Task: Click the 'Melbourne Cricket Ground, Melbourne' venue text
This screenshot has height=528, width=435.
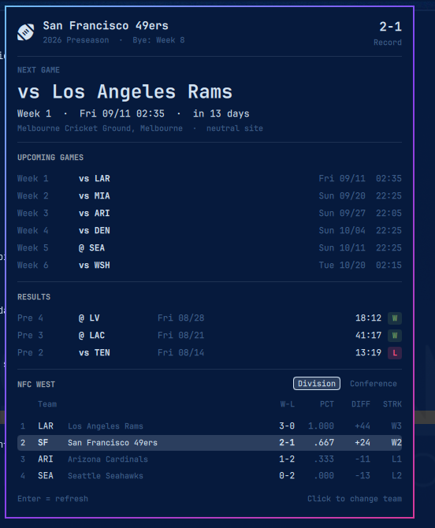Action: pyautogui.click(x=100, y=128)
